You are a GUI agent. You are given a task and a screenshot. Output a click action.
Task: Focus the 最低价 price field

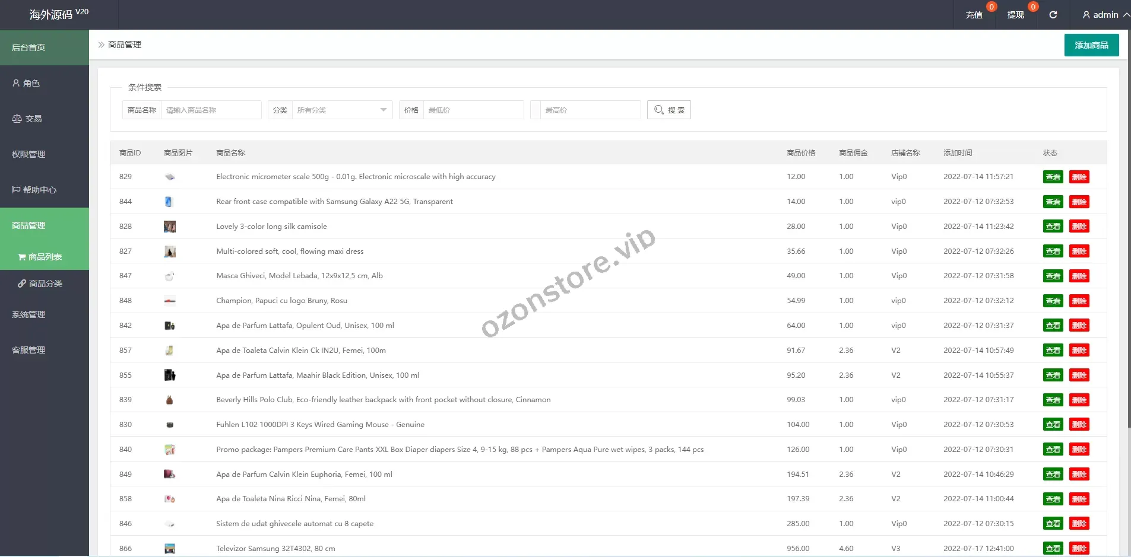(473, 110)
